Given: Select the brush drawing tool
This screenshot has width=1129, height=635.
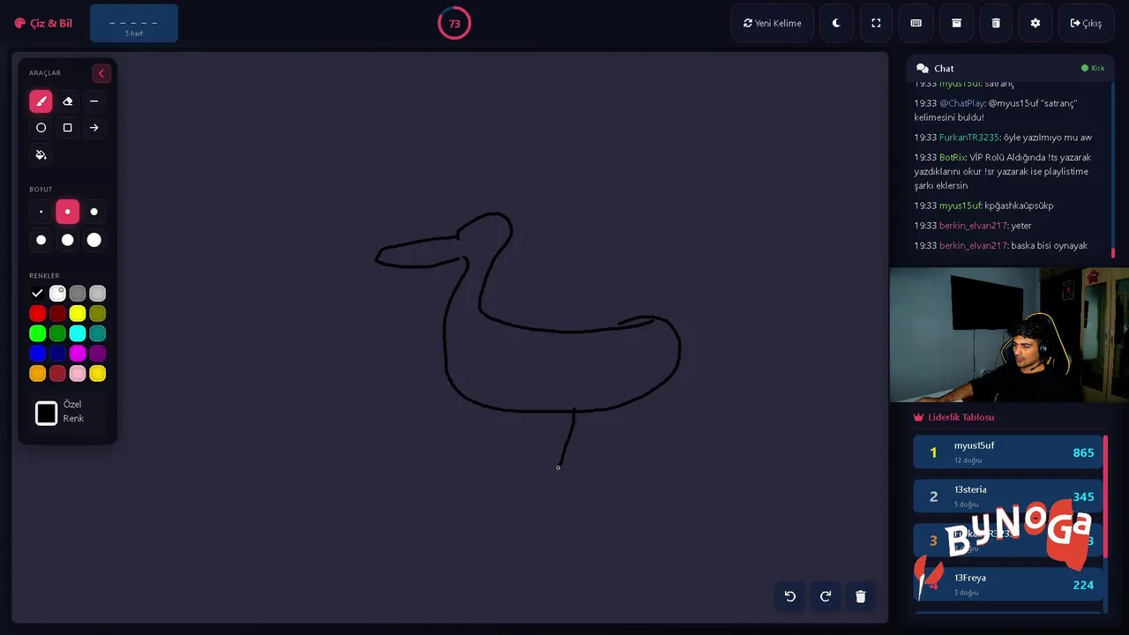Looking at the screenshot, I should tap(41, 101).
